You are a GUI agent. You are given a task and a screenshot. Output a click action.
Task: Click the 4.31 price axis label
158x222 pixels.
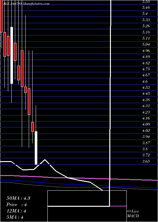point(146,106)
